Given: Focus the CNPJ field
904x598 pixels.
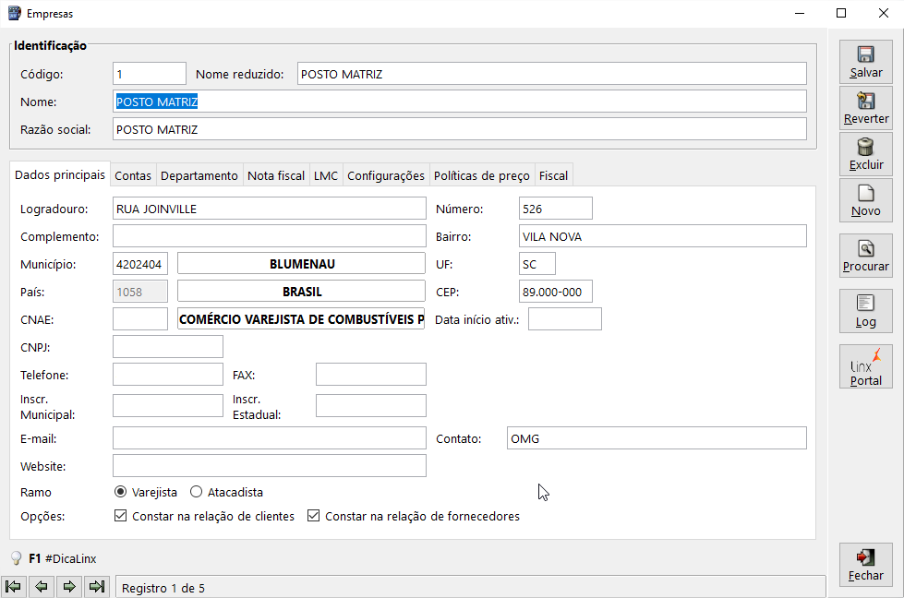Looking at the screenshot, I should [168, 347].
